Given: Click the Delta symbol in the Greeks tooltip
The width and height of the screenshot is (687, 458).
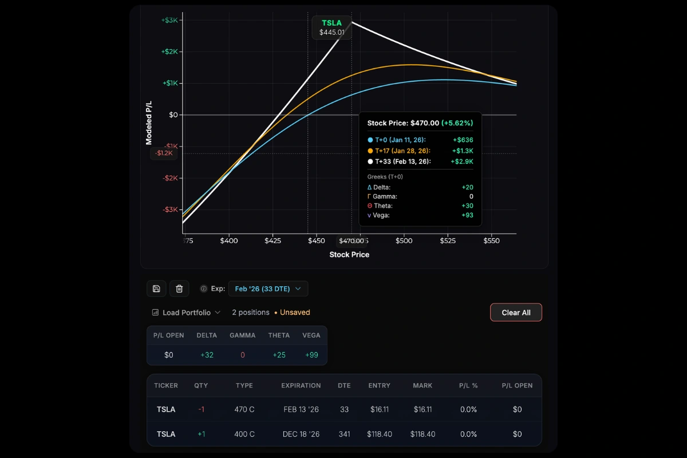Looking at the screenshot, I should pyautogui.click(x=370, y=187).
